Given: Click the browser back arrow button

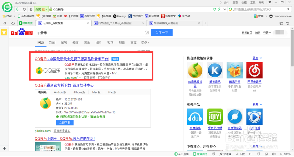Looking at the screenshot, I should pos(18,9).
